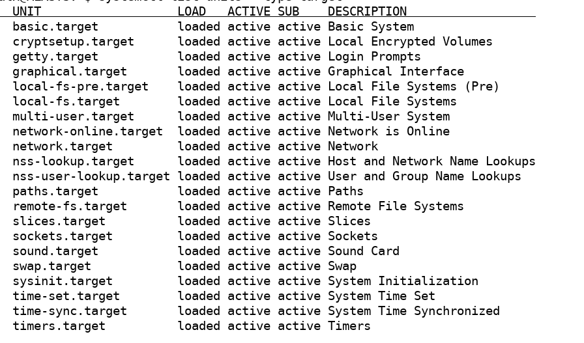Screen dimensions: 584x343
Task: Click the basic.target unit name
Action: 55,27
